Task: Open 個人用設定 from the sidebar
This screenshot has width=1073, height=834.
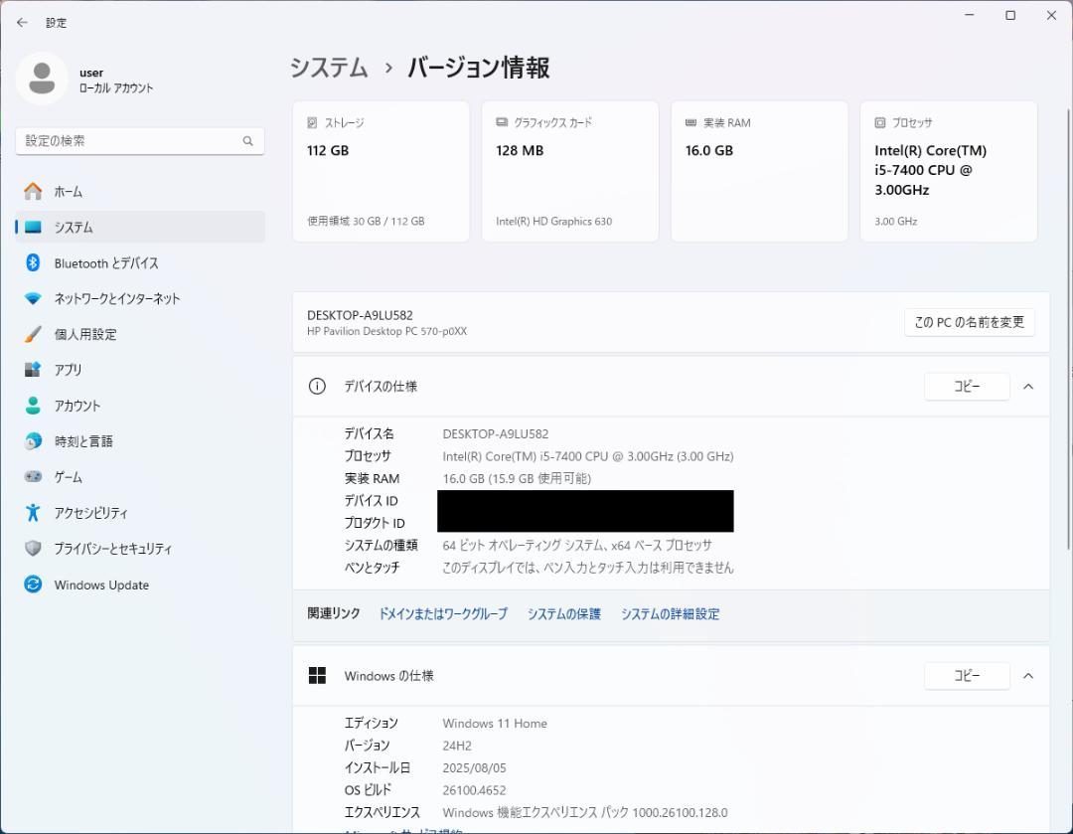Action: (x=140, y=334)
